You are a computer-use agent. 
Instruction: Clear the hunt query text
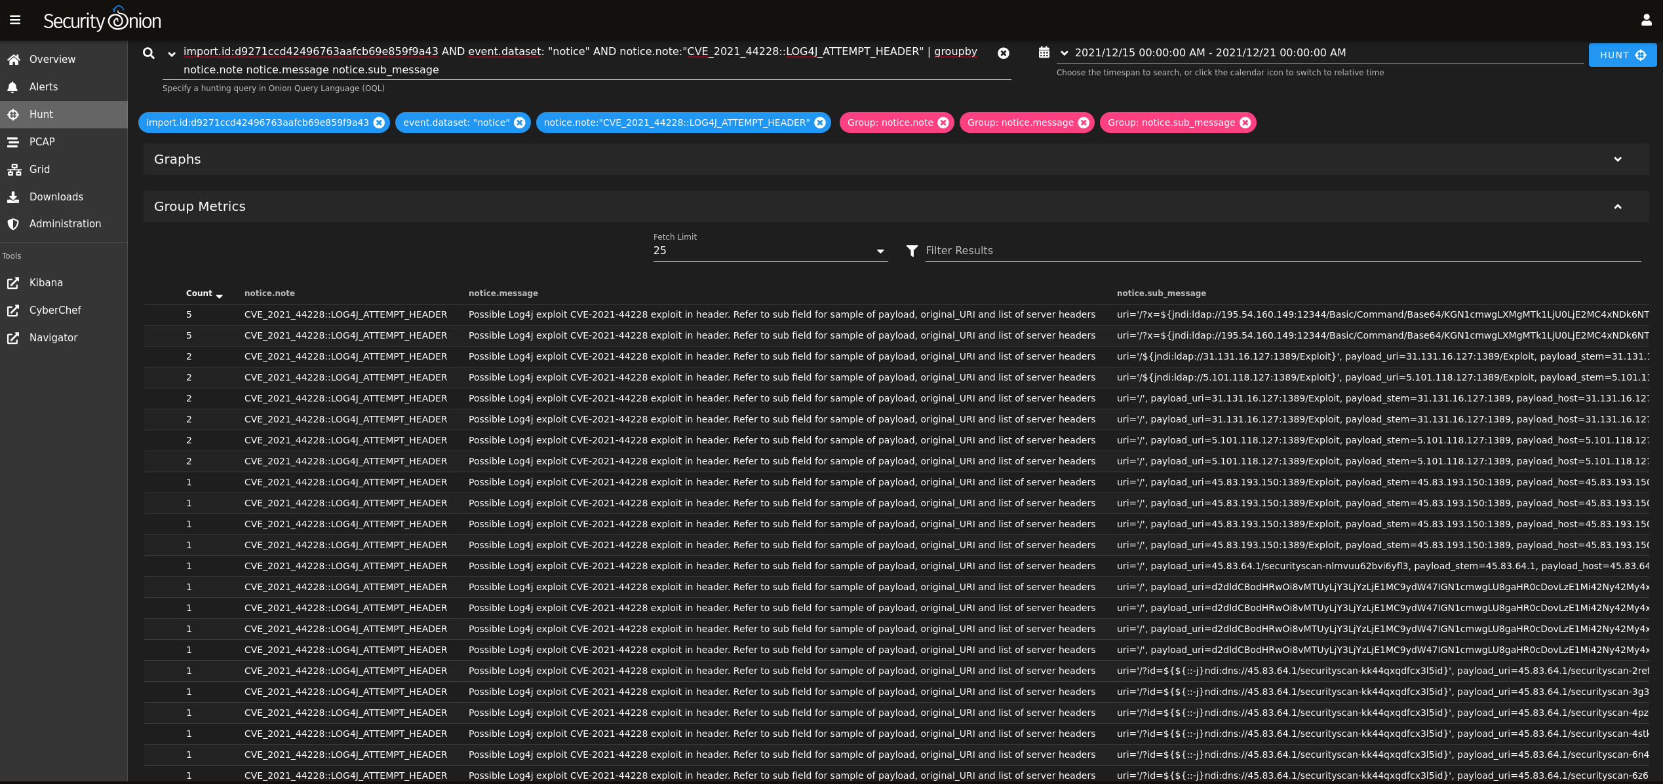pos(1003,53)
